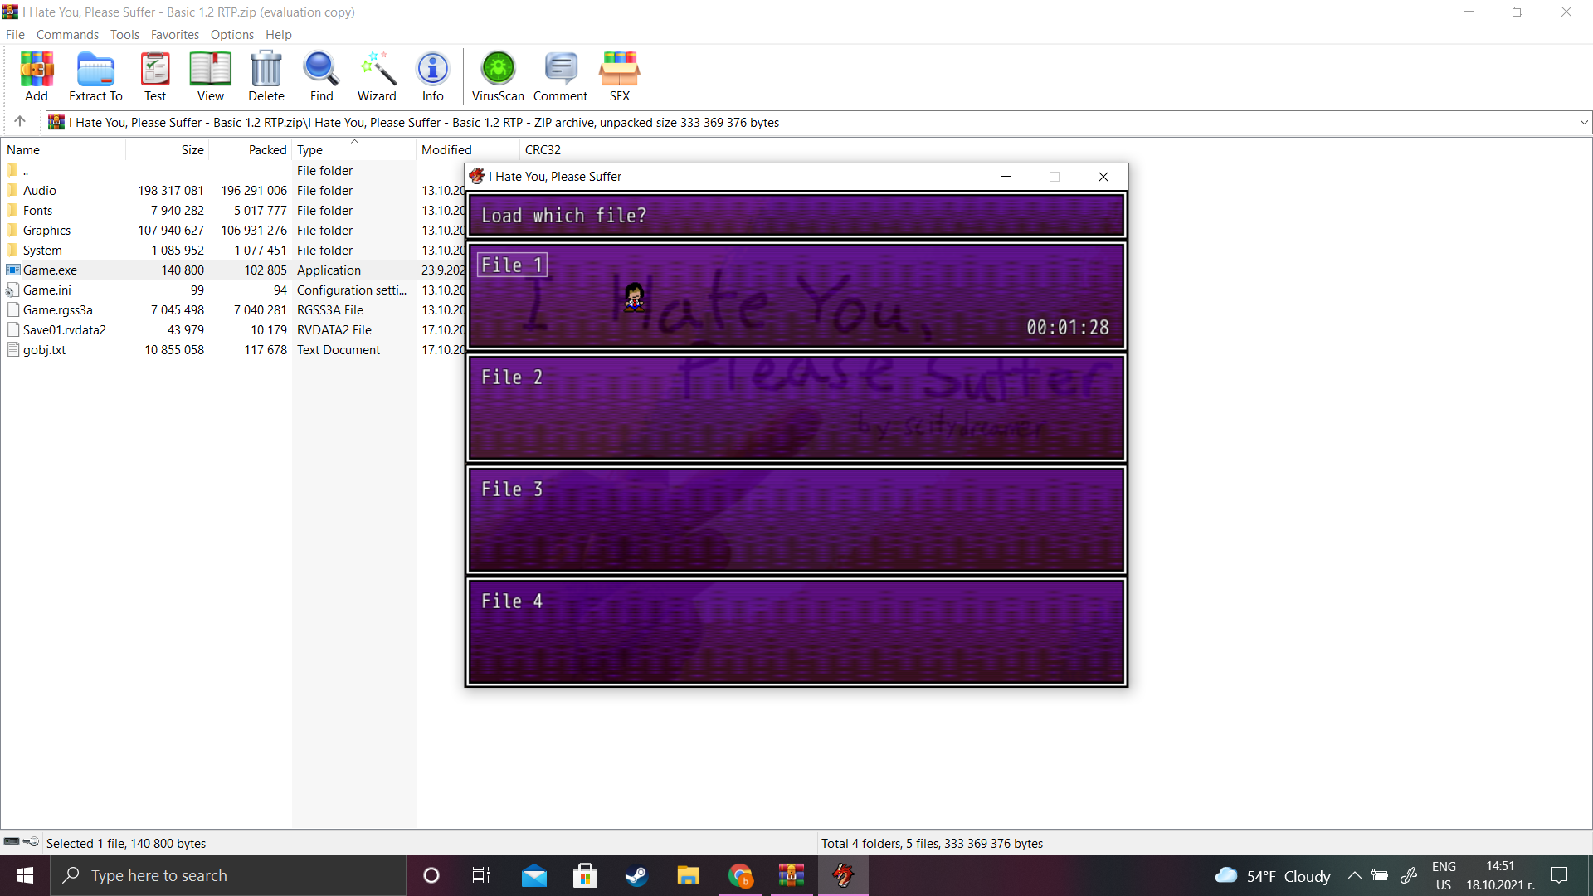1593x896 pixels.
Task: Sort list by Type column header
Action: (354, 150)
